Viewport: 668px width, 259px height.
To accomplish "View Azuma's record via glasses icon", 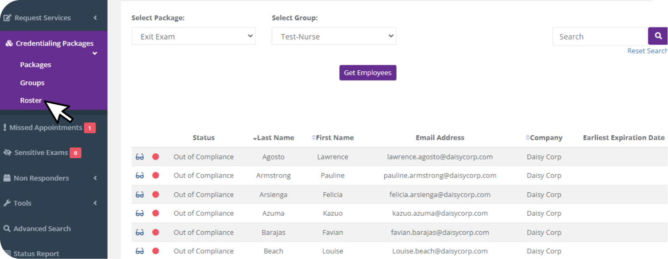I will pyautogui.click(x=140, y=213).
